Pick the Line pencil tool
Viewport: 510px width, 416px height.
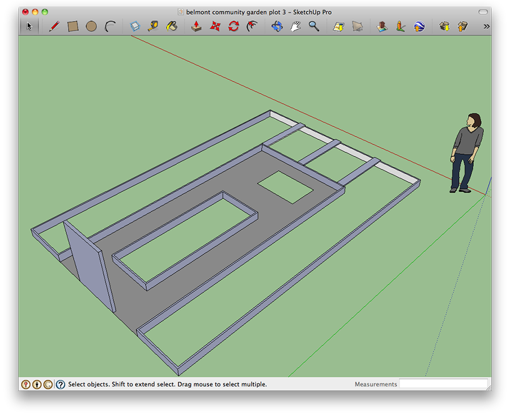54,26
